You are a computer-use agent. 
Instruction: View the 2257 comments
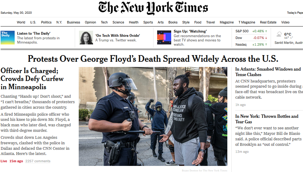(38, 161)
